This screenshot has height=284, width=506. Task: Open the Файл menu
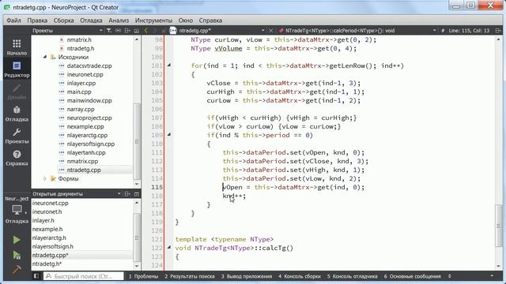(x=13, y=21)
